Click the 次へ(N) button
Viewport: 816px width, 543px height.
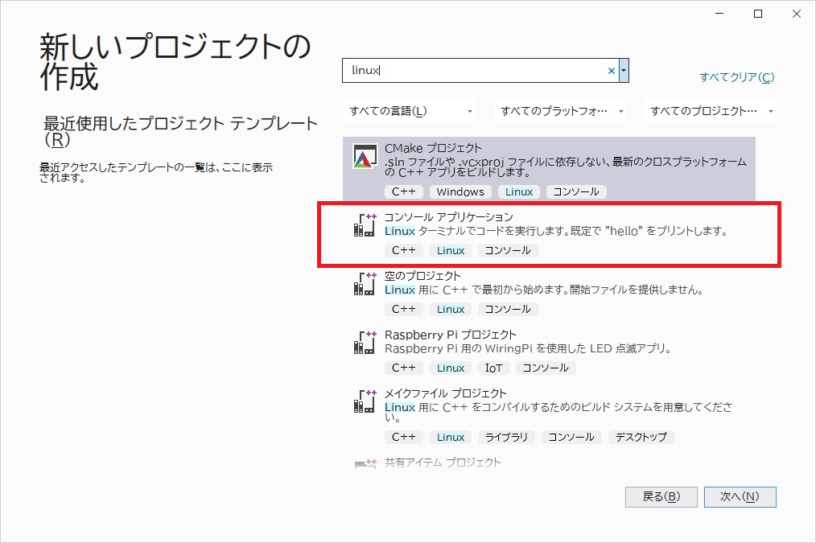[x=740, y=496]
